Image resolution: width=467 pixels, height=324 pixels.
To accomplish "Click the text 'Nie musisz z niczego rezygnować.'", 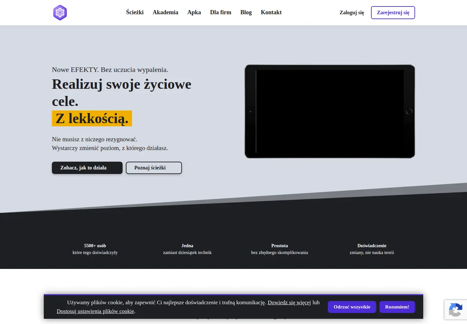I will click(x=95, y=139).
